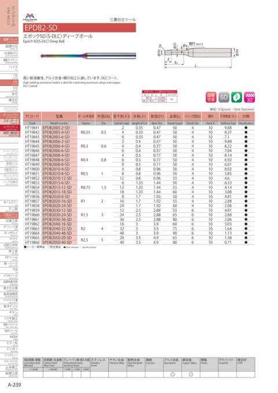Open the タンガロイ side tab
The image size is (278, 393).
click(9, 233)
